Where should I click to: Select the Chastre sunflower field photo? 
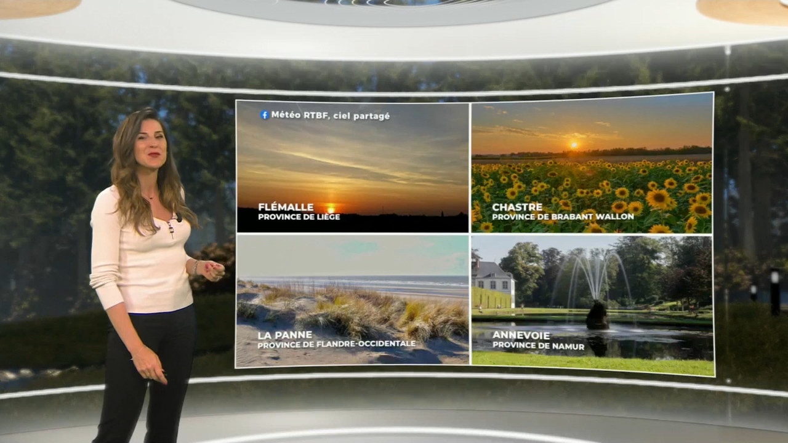pyautogui.click(x=592, y=164)
